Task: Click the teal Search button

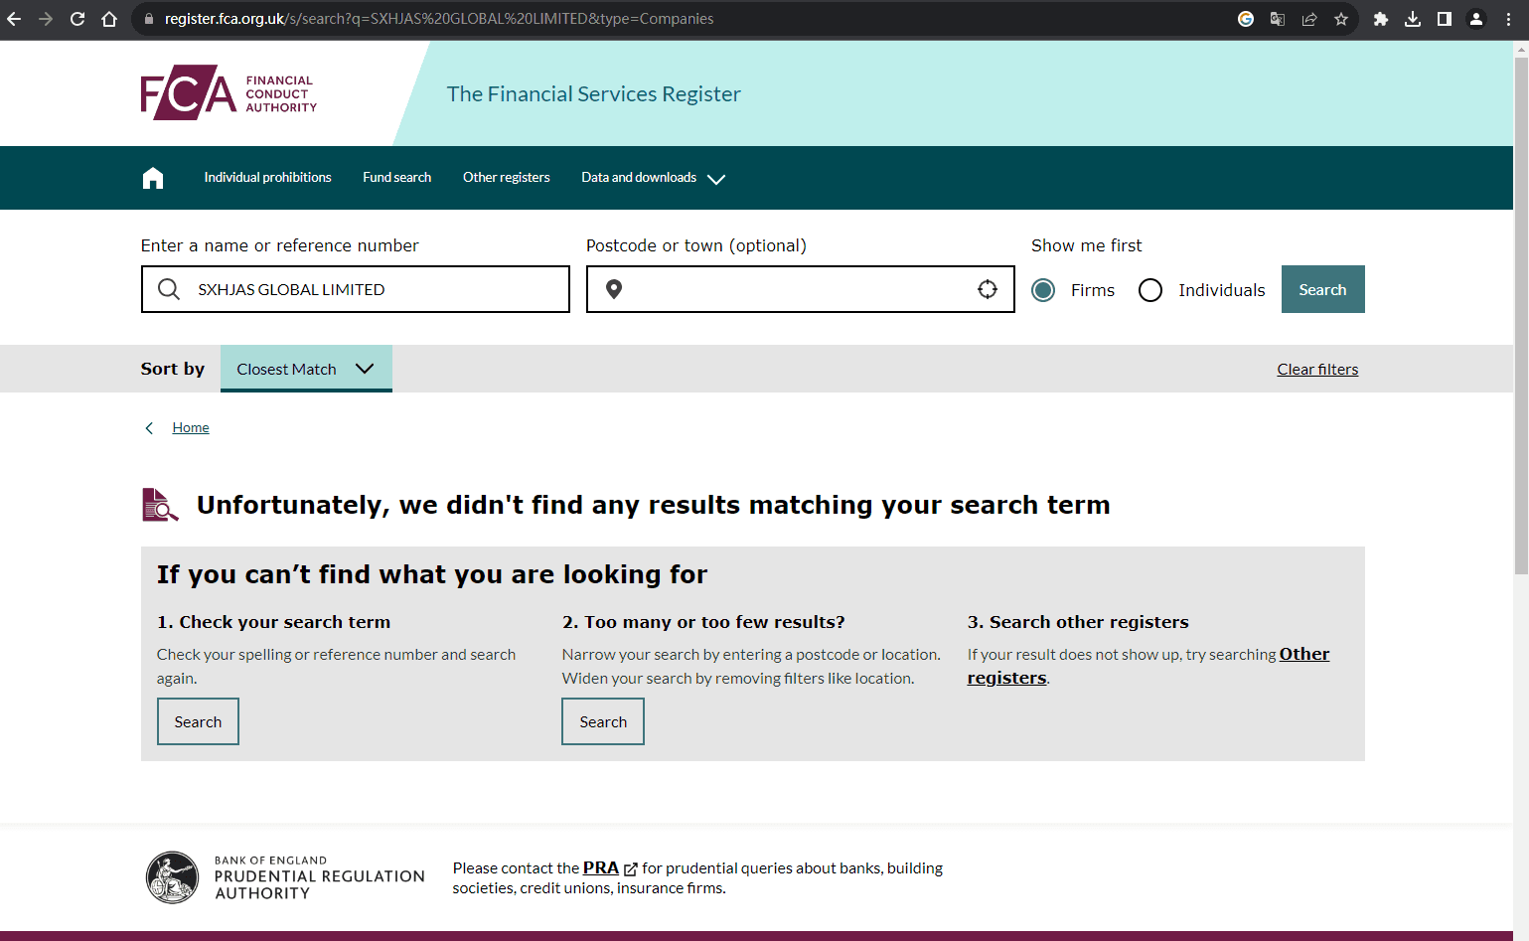Action: pyautogui.click(x=1322, y=289)
